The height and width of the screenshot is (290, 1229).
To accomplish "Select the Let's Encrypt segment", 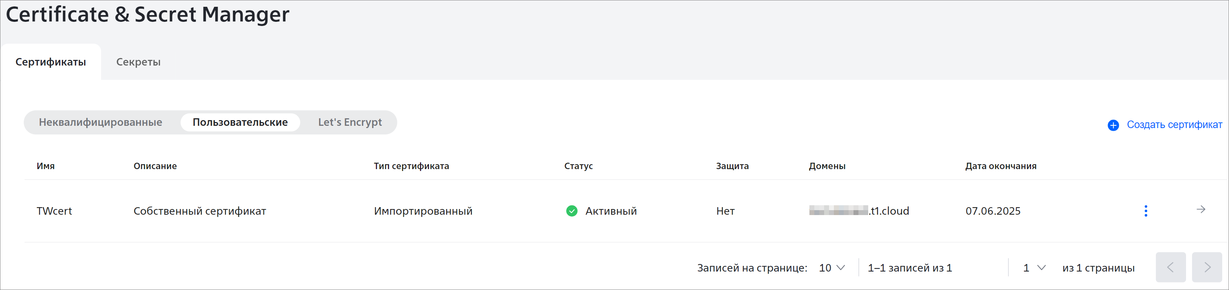I will click(x=350, y=122).
